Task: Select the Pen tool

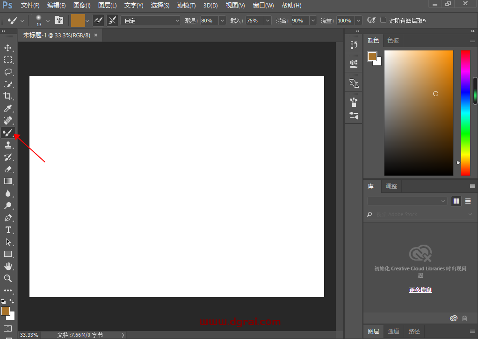Action: (x=8, y=218)
